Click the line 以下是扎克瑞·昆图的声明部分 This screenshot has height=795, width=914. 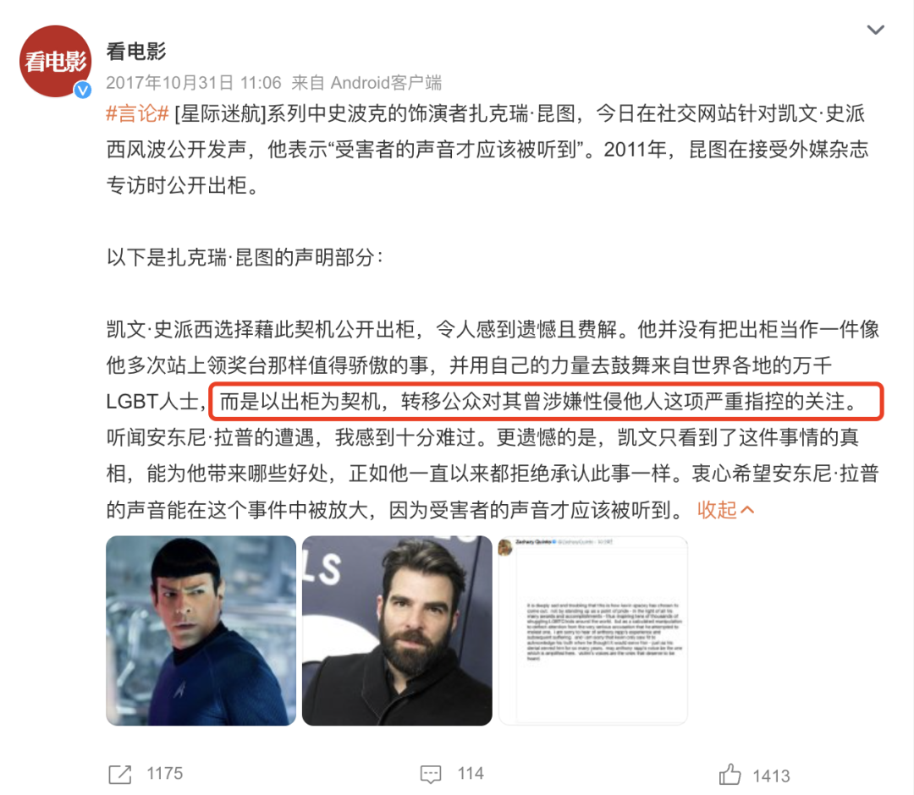(x=245, y=257)
